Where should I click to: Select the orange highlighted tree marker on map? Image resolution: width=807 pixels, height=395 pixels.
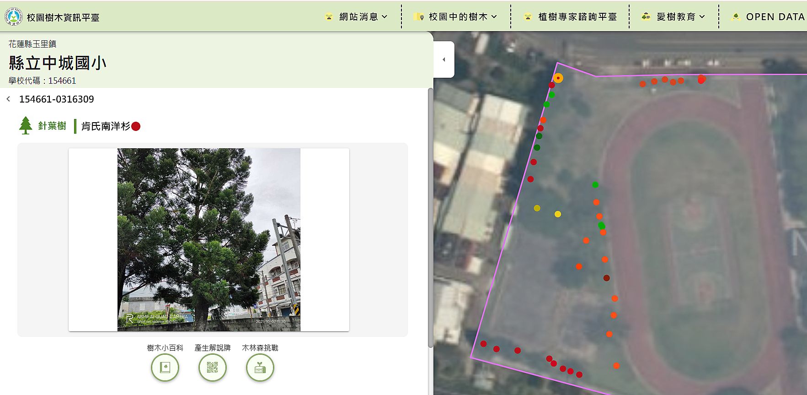tap(558, 78)
